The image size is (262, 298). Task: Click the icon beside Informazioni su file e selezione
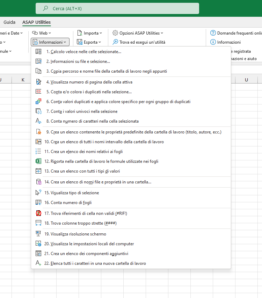tap(38, 61)
